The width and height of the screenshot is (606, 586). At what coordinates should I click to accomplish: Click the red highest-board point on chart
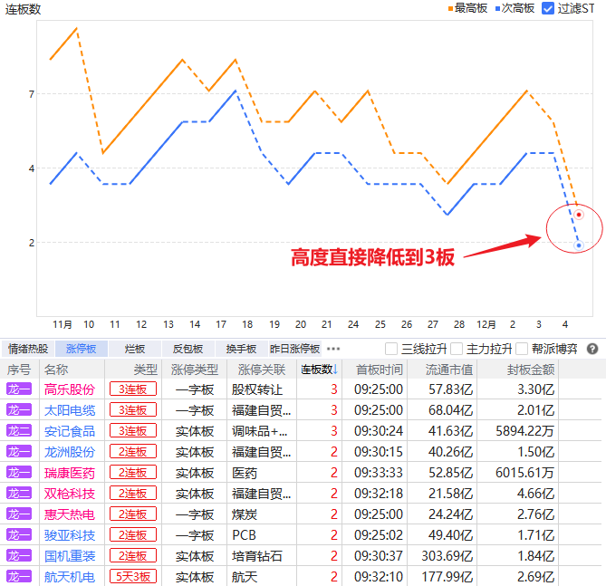pos(579,215)
